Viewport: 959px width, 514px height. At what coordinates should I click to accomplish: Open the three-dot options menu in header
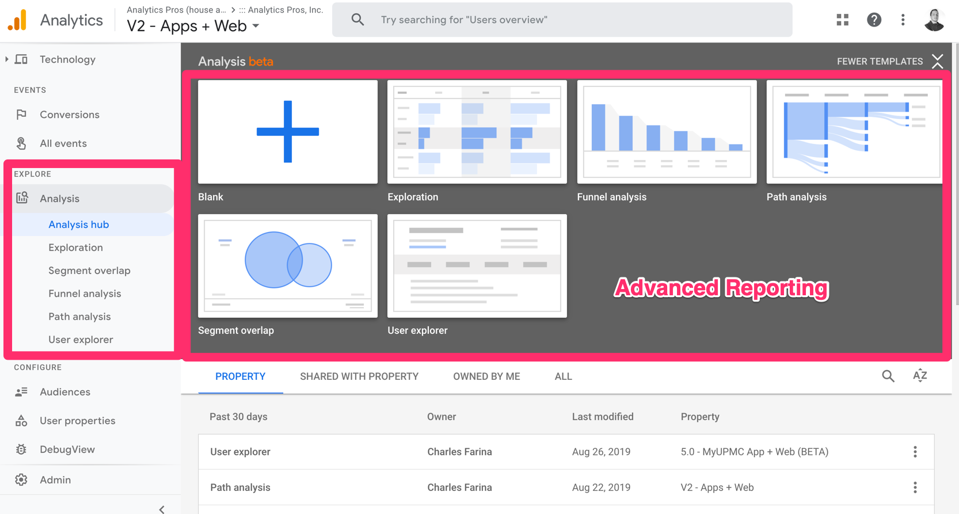[903, 20]
